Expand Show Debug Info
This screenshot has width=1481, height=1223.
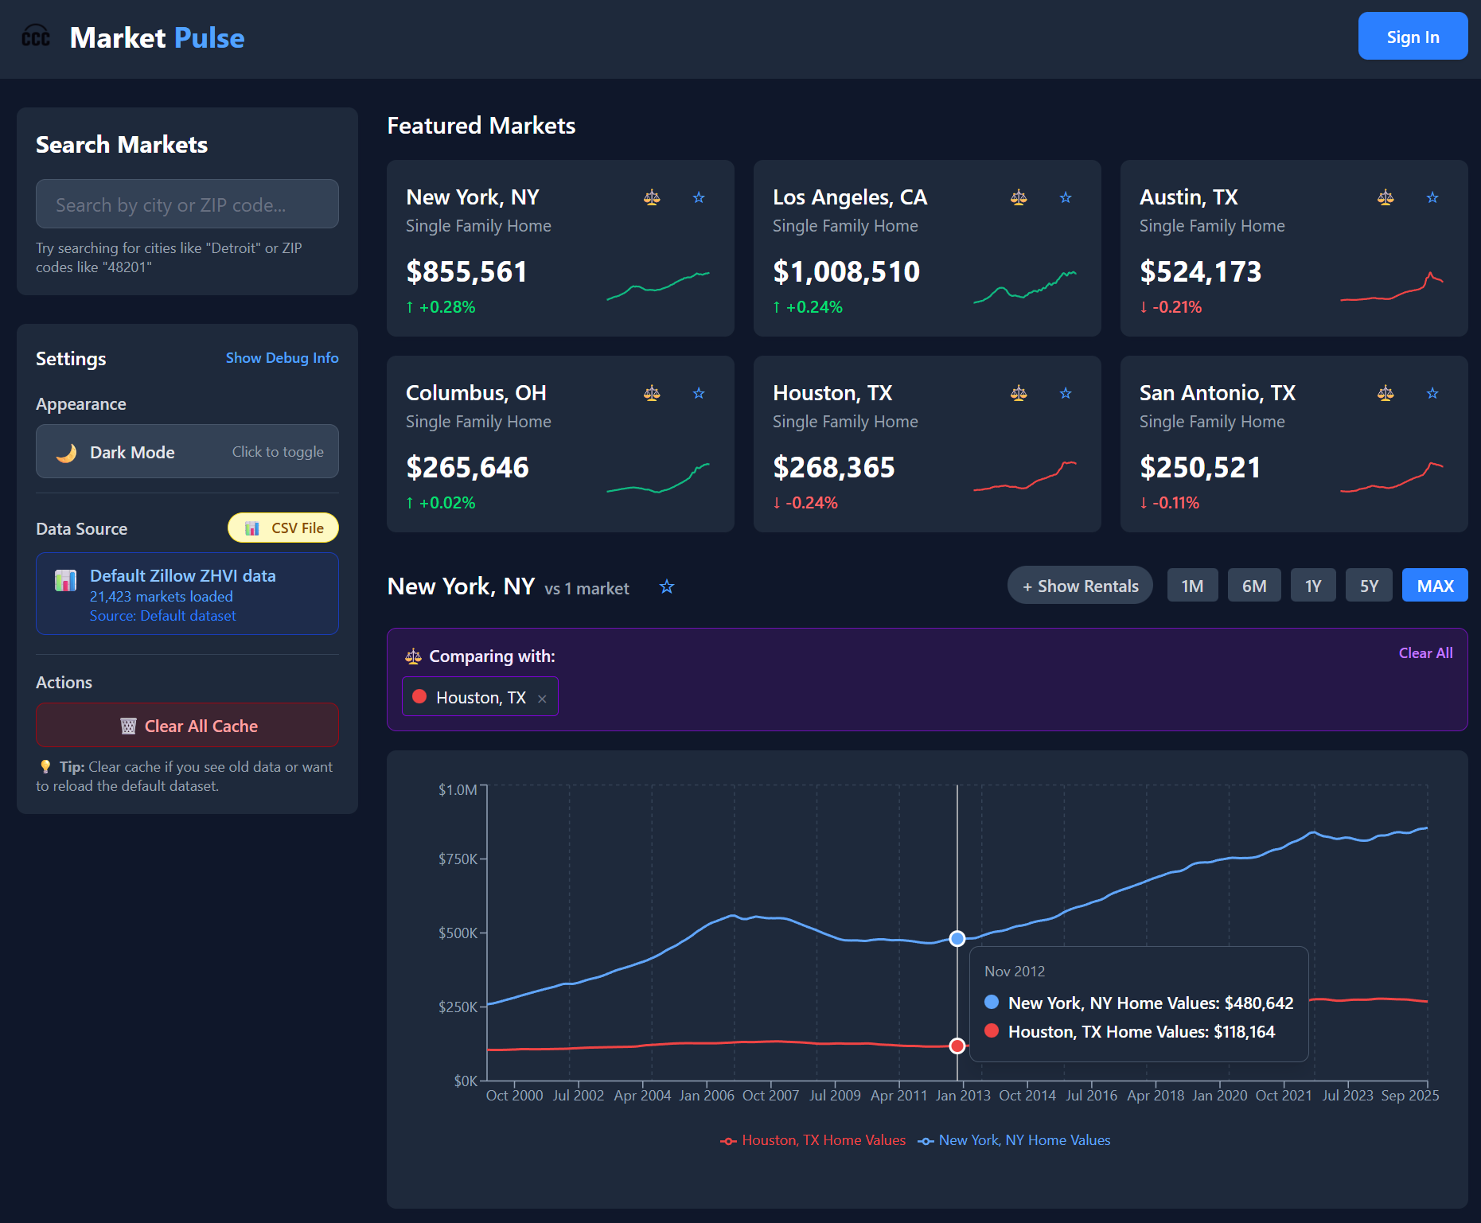coord(282,357)
